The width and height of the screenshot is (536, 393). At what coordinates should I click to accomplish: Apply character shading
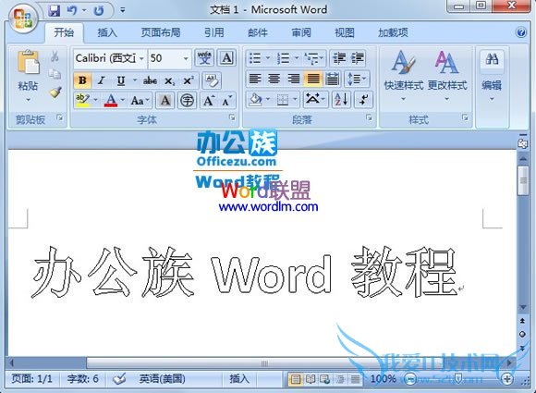165,101
